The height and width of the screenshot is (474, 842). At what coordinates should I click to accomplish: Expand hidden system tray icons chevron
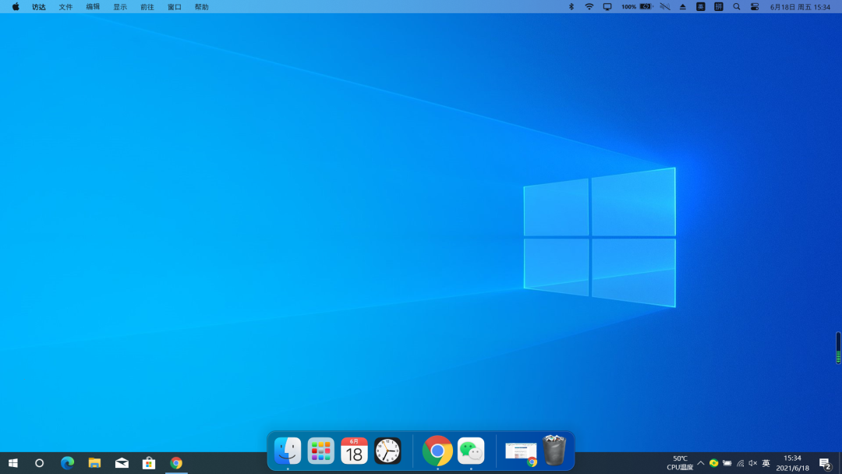pos(701,463)
